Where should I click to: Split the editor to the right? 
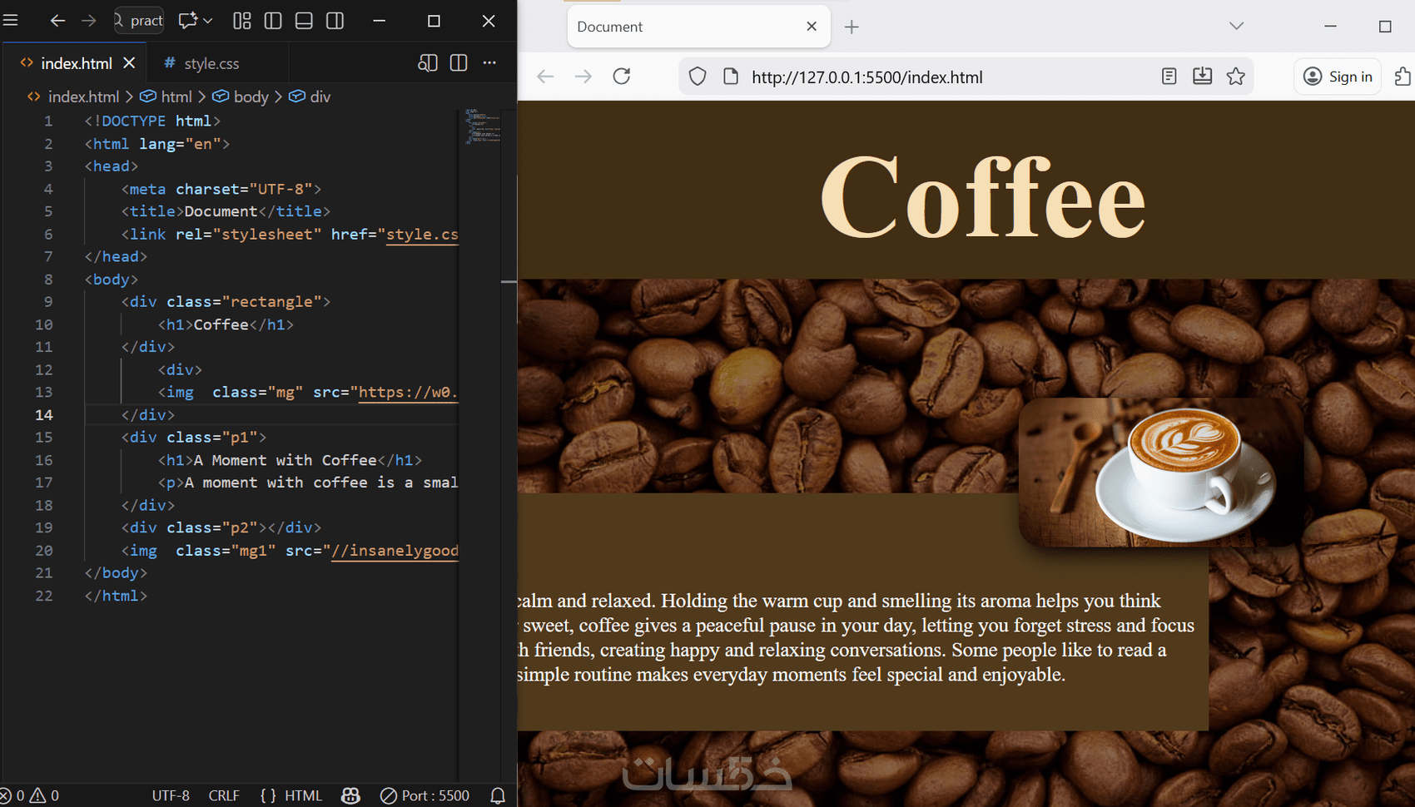[x=459, y=63]
